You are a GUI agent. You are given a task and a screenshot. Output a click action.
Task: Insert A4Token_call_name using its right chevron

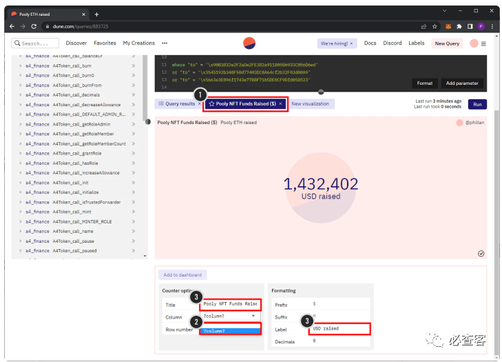coord(133,232)
